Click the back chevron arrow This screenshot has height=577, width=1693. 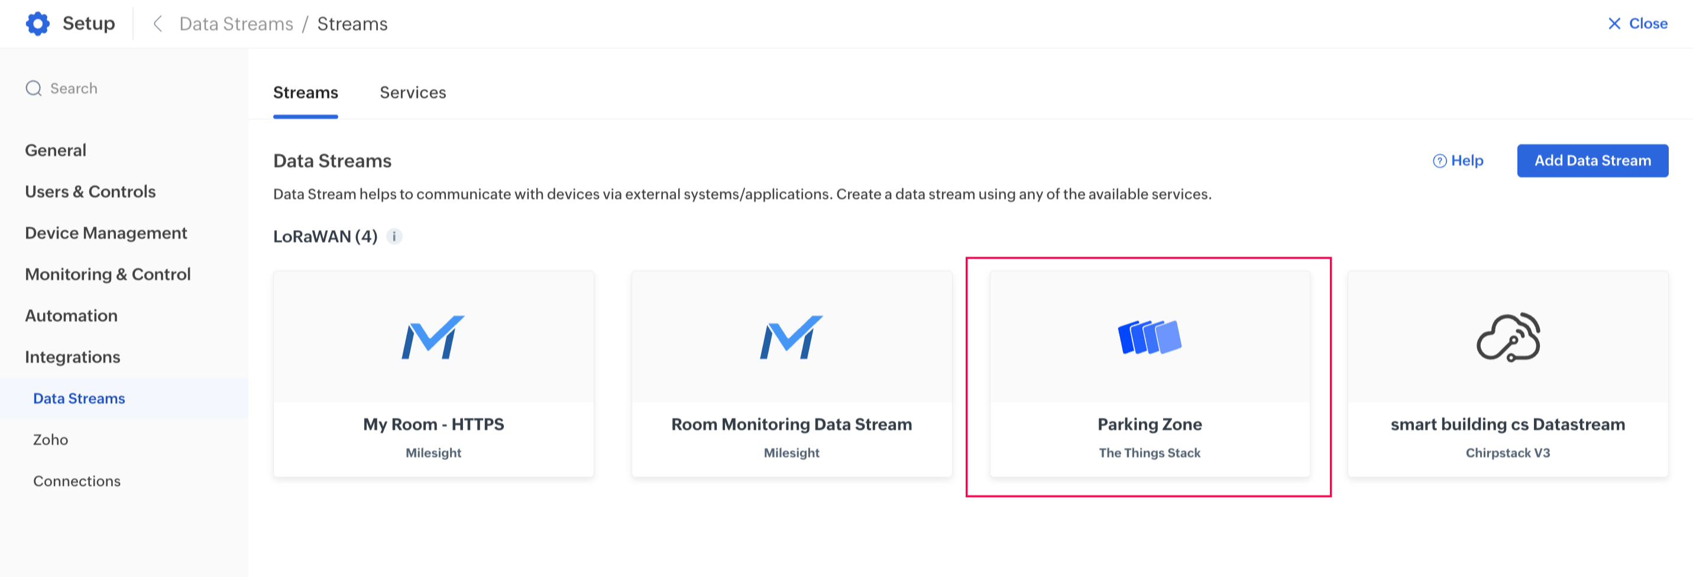[x=158, y=24]
